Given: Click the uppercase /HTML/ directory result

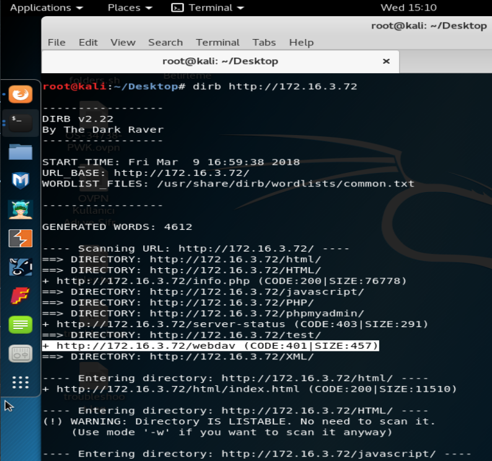Looking at the screenshot, I should [182, 270].
